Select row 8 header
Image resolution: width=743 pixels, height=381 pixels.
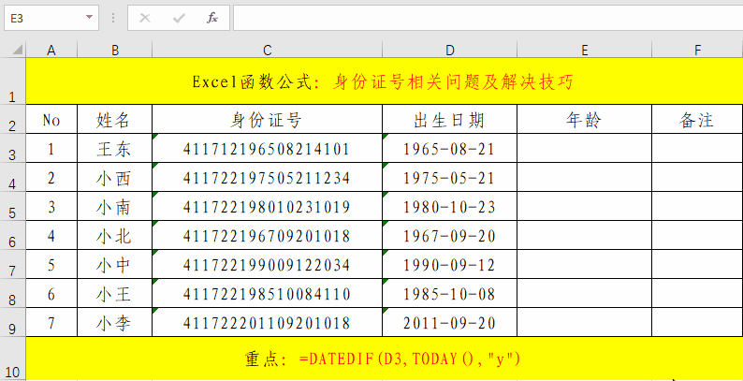13,293
